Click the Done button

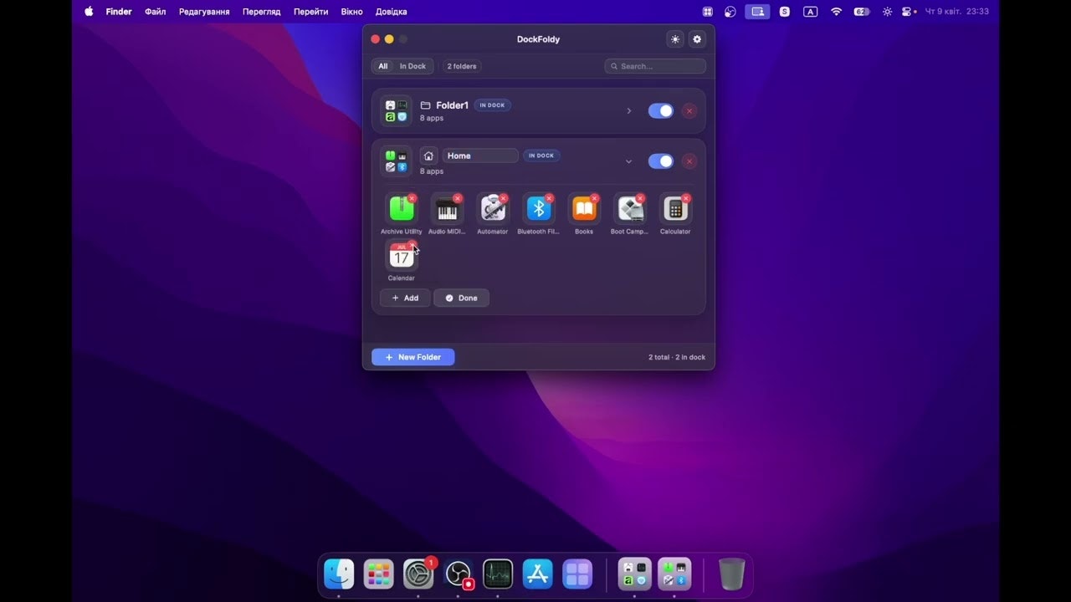click(x=461, y=298)
